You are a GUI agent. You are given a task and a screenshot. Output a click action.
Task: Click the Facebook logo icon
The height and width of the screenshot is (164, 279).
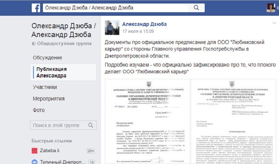pyautogui.click(x=36, y=8)
